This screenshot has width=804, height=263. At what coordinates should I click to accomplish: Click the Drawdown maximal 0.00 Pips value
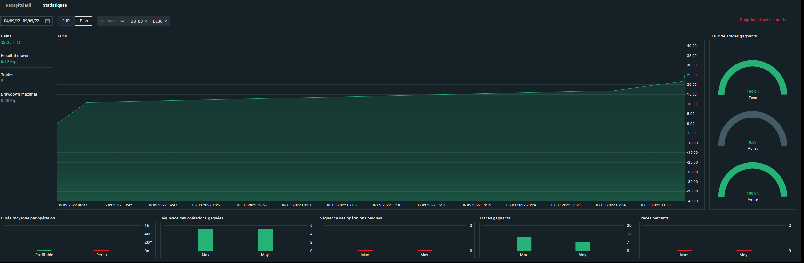coord(10,101)
